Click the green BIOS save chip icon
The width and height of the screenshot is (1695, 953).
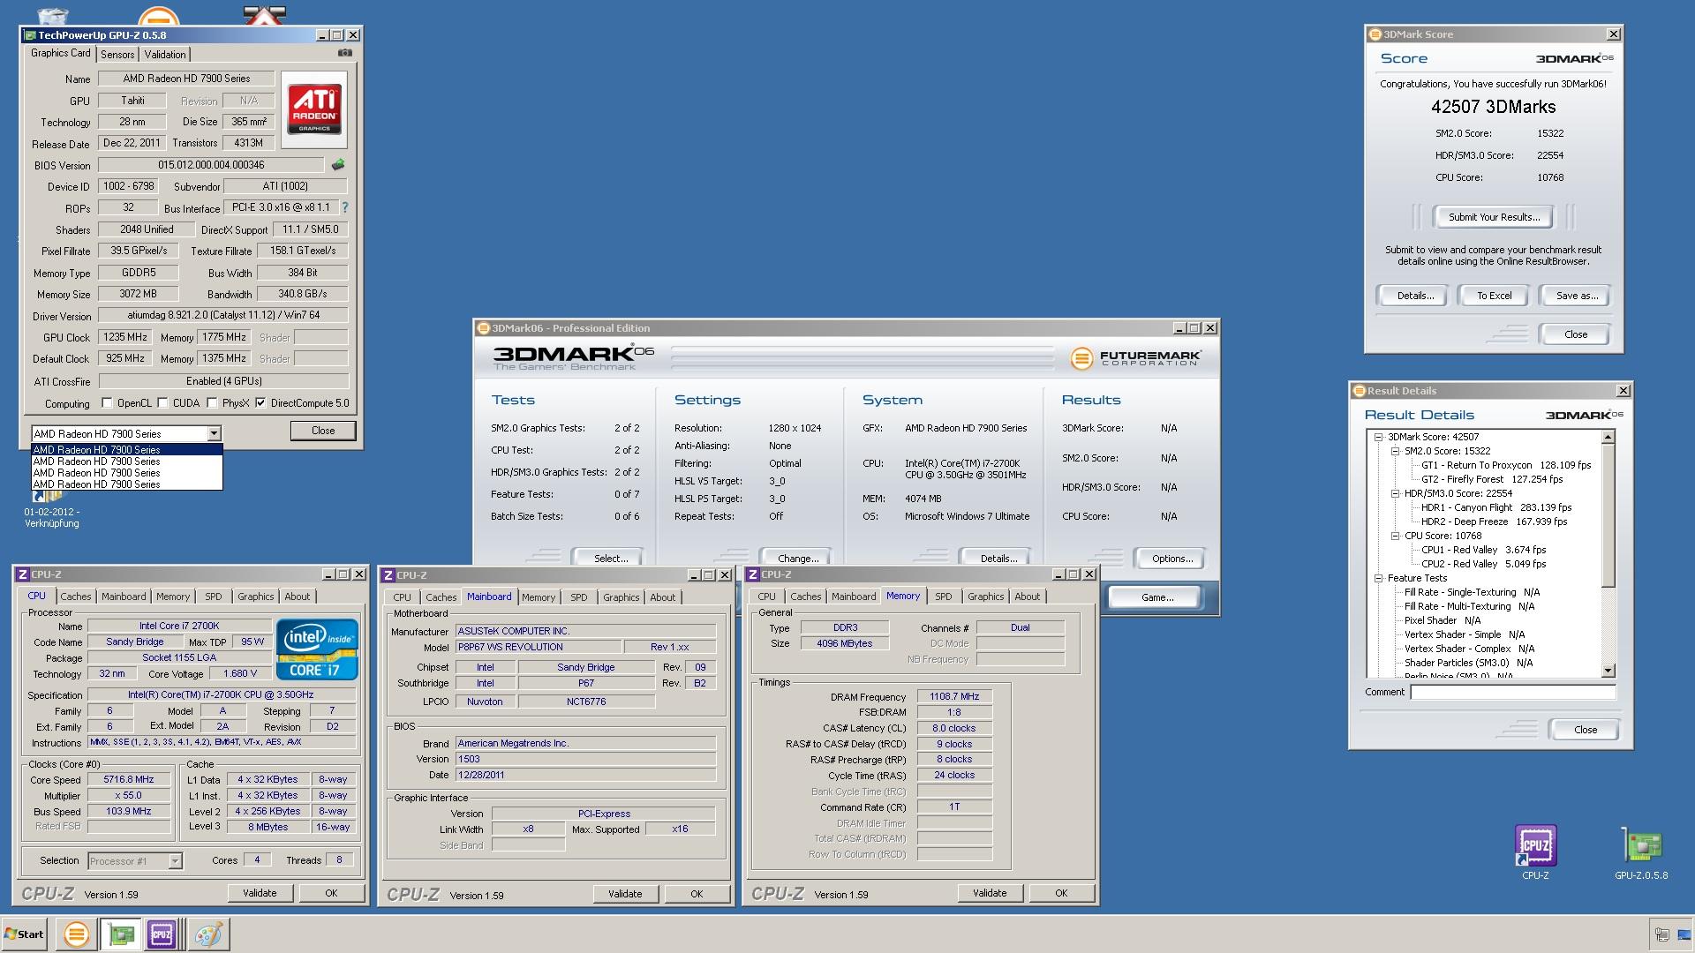tap(337, 165)
